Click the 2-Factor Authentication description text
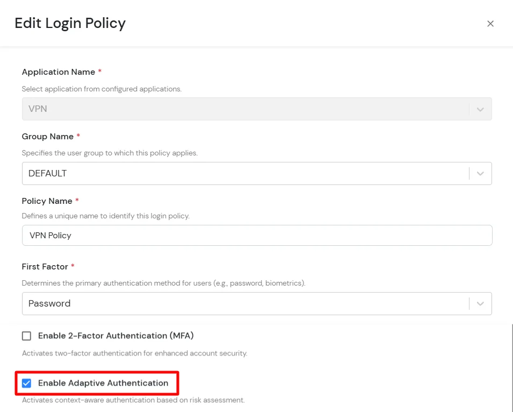This screenshot has height=412, width=513. click(x=135, y=353)
